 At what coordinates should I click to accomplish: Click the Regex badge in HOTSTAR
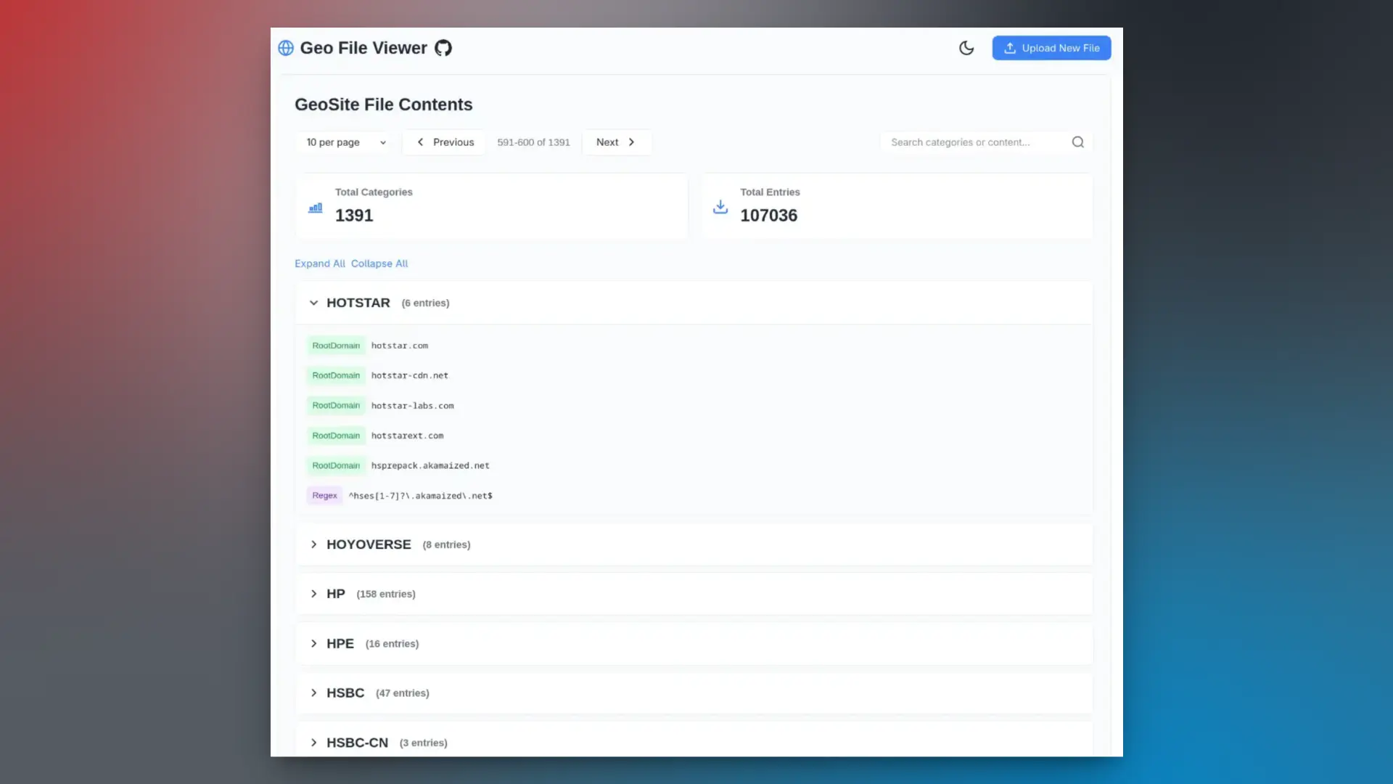[324, 495]
